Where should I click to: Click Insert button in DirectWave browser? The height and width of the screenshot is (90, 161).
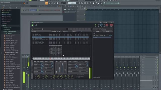97,35
